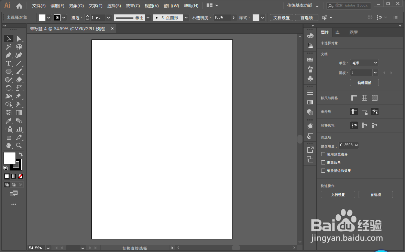Toggle lock guides in 参考线
The height and width of the screenshot is (252, 405).
pyautogui.click(x=364, y=112)
